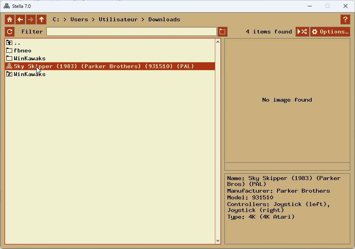Click the 'Model: 931510' text
This screenshot has height=249, width=355.
(x=250, y=197)
